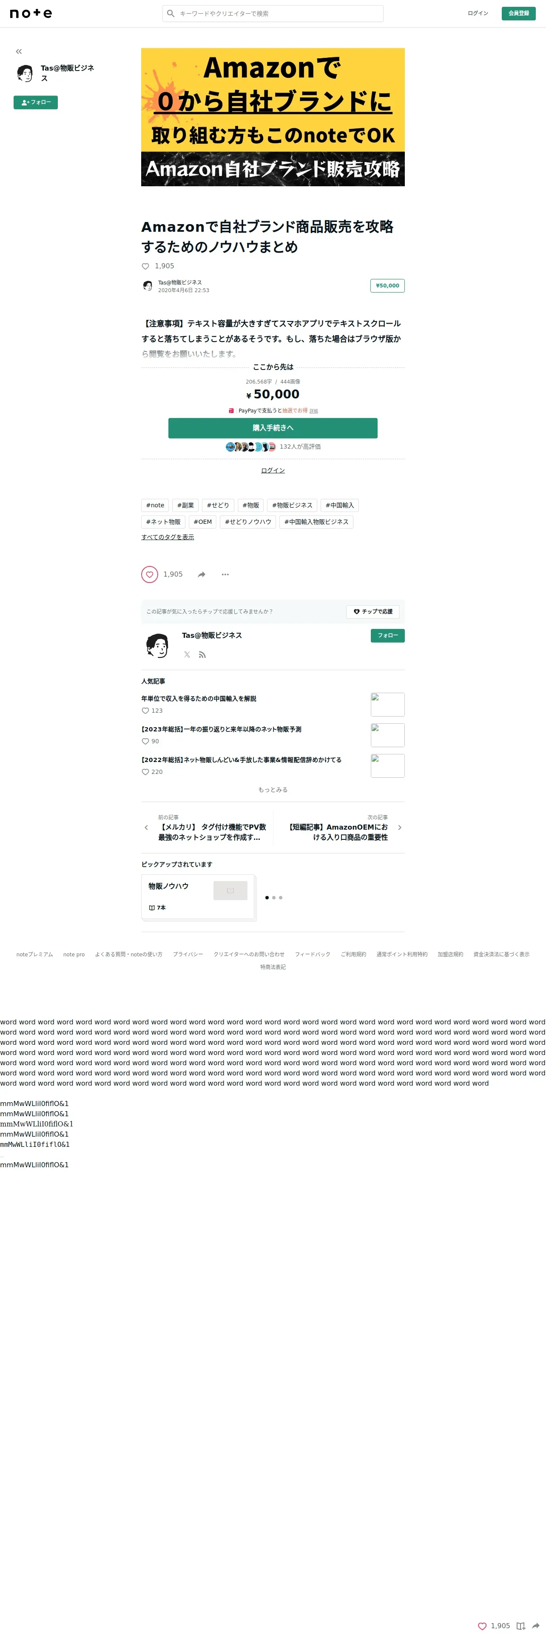The image size is (546, 1638).
Task: Open the 【2023年総括】 article
Action: (x=221, y=729)
